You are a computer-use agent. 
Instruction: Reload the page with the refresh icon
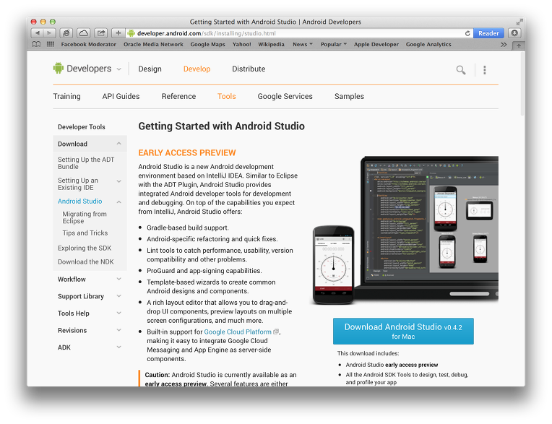coord(467,33)
